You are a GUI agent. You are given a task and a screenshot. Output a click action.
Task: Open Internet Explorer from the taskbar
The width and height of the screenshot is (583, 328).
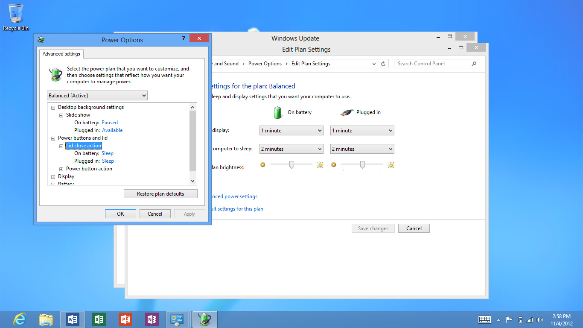19,319
